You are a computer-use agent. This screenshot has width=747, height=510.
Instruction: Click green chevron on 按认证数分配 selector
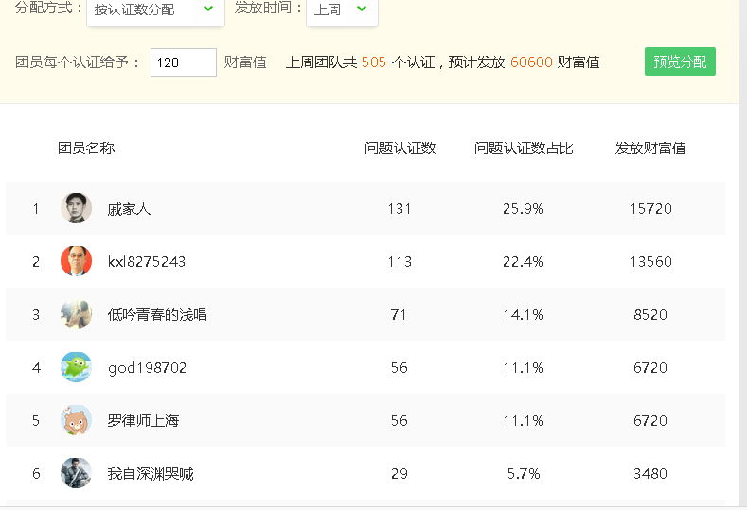(208, 9)
